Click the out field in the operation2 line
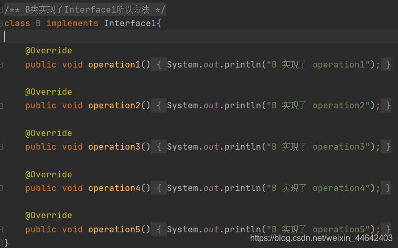398x248 pixels. (211, 106)
